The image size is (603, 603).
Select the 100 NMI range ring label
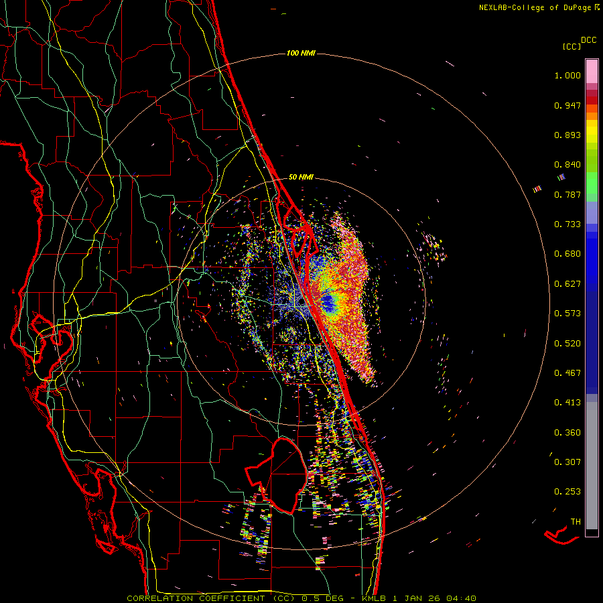click(301, 53)
